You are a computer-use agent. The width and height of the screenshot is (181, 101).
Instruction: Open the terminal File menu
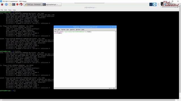[x=2, y=10]
